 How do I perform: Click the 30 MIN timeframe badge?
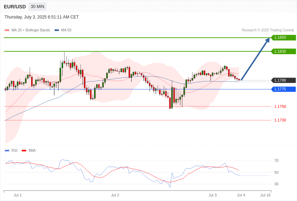[x=37, y=7]
